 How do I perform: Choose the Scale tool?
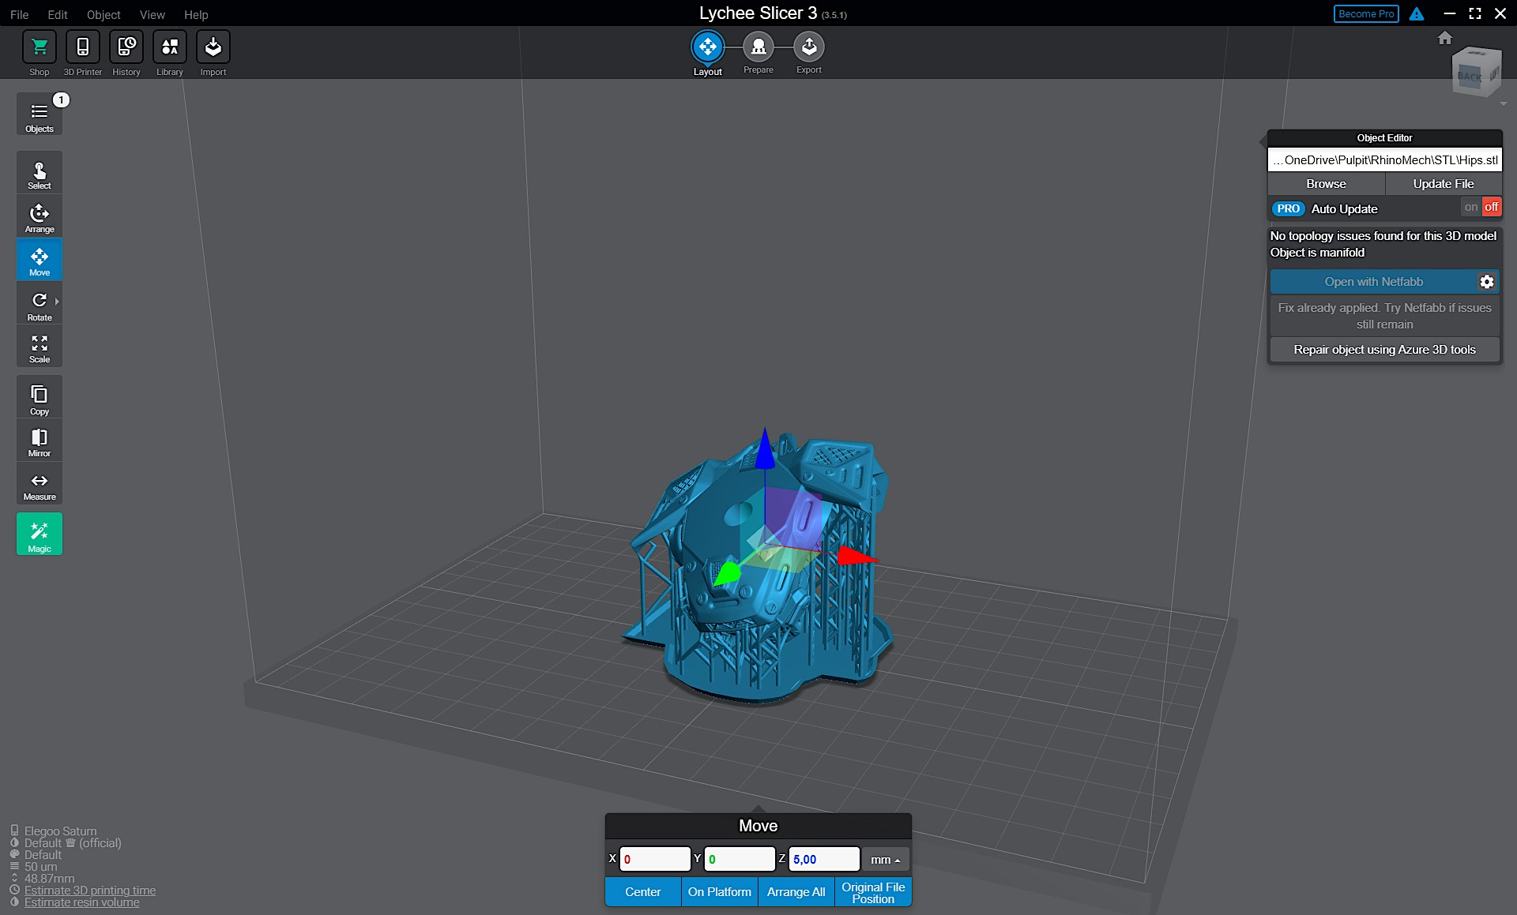(x=40, y=347)
